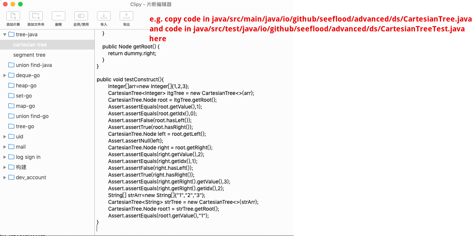
Task: Select the deque-go folder
Action: (x=47, y=75)
